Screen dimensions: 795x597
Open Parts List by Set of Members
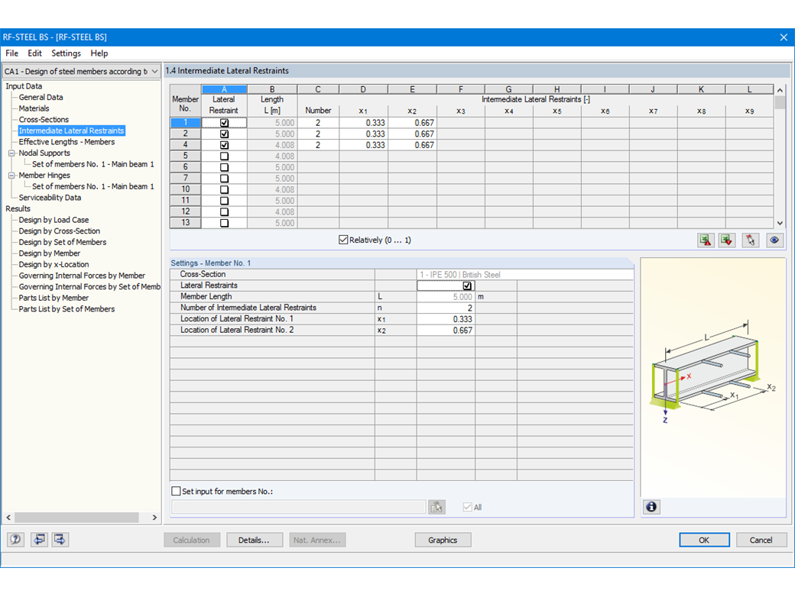pyautogui.click(x=67, y=309)
